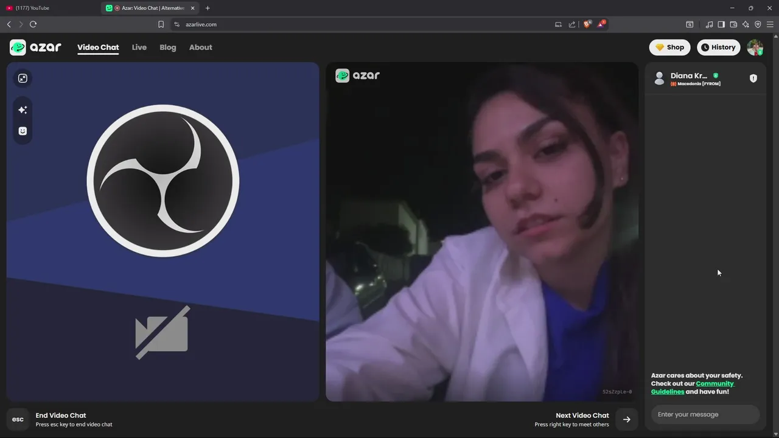Viewport: 779px width, 438px height.
Task: Open the Community Guidelines link
Action: (x=693, y=388)
